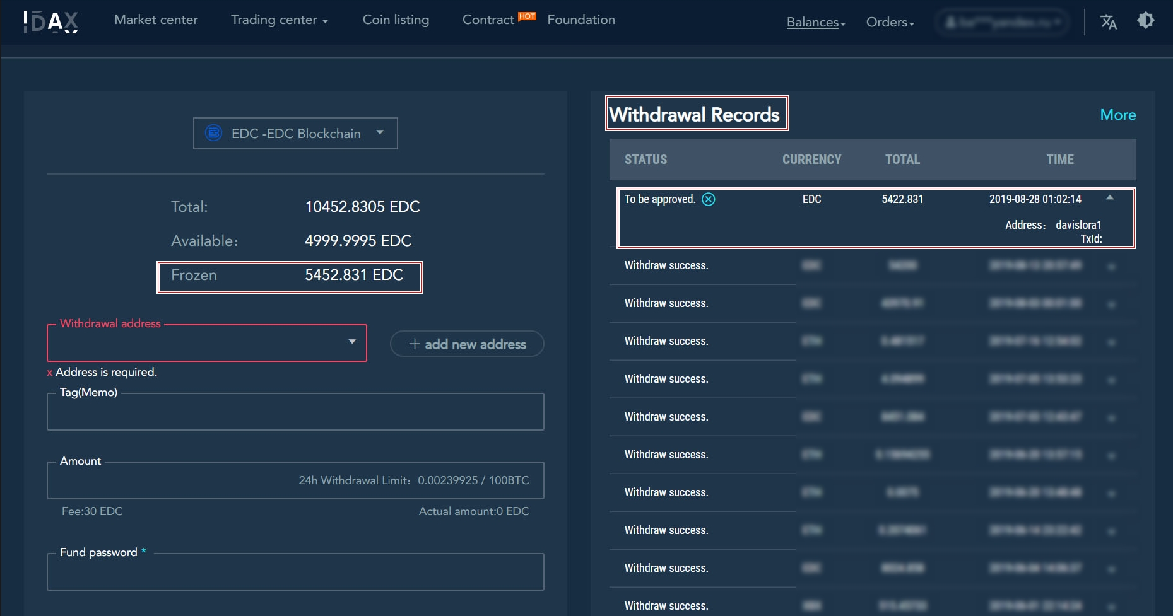Open the user account menu
Screen dimensions: 1173x616
[1002, 22]
